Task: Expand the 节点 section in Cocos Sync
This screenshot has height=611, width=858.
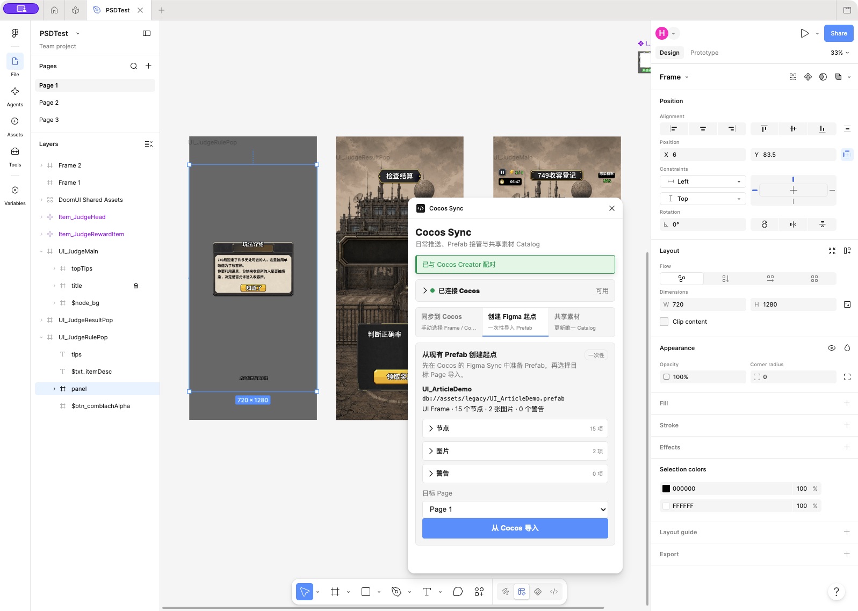Action: click(515, 428)
